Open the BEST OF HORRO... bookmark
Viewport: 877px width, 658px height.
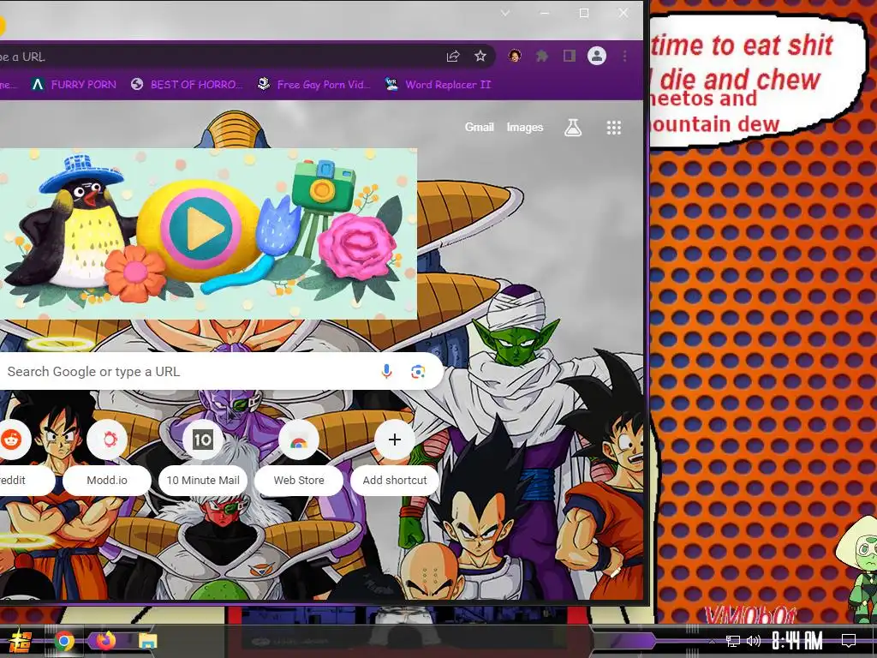(x=187, y=85)
